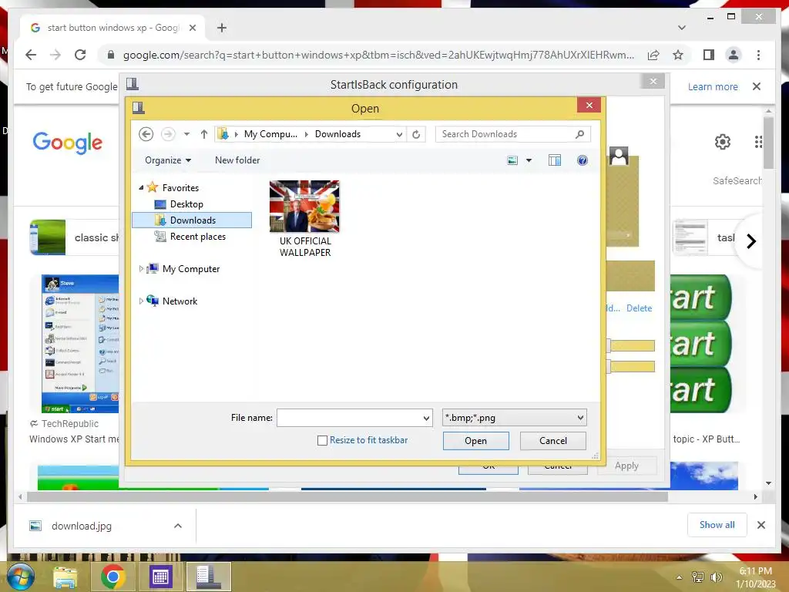Reload the Chrome page
The width and height of the screenshot is (789, 592).
click(80, 55)
